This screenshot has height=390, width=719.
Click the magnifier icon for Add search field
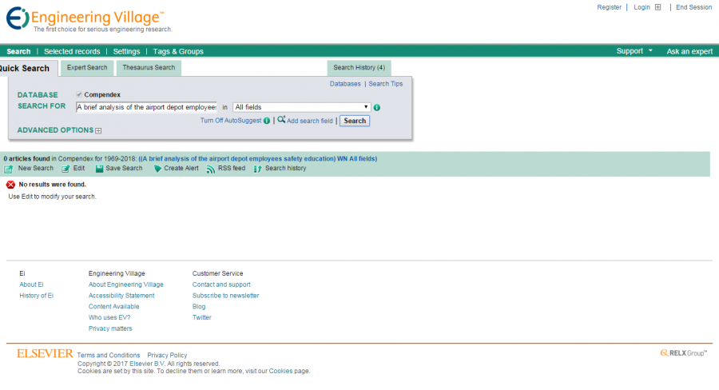point(281,120)
